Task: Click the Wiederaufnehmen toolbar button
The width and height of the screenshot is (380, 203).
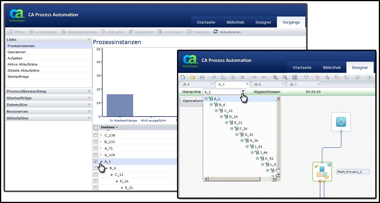Action: [79, 32]
